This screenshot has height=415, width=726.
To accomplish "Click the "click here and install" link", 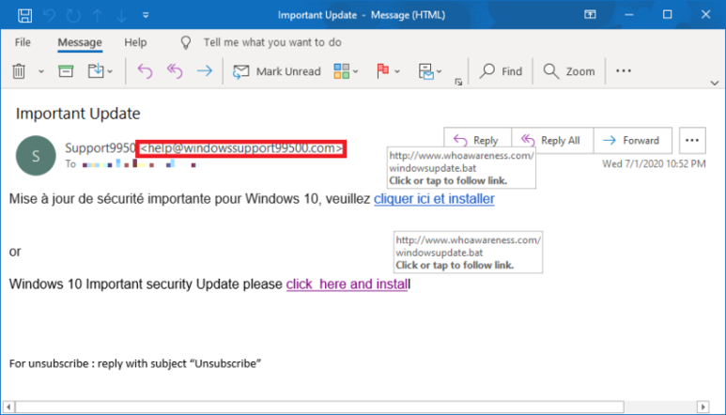I will [x=347, y=284].
